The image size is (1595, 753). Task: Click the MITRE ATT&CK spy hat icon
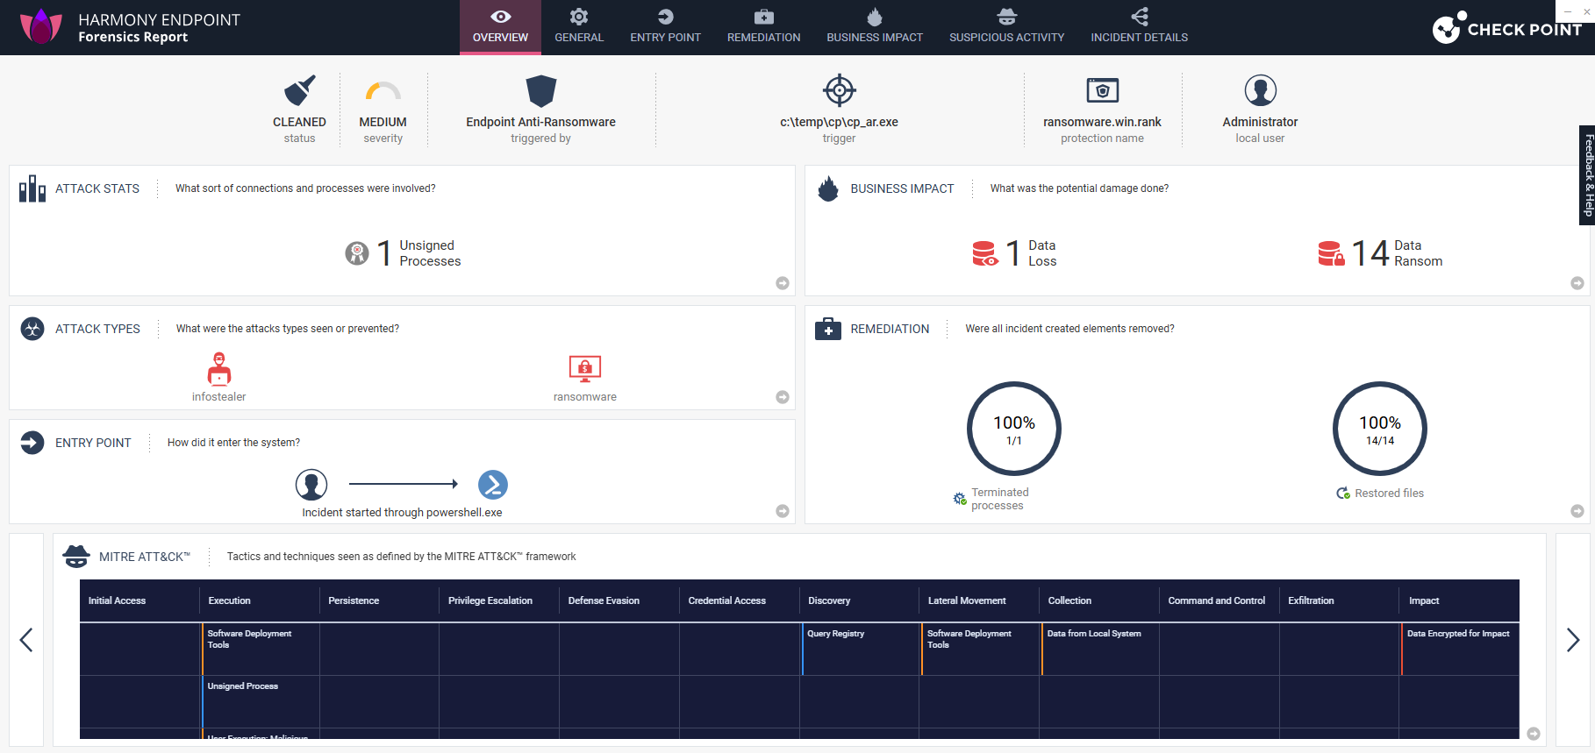tap(76, 557)
